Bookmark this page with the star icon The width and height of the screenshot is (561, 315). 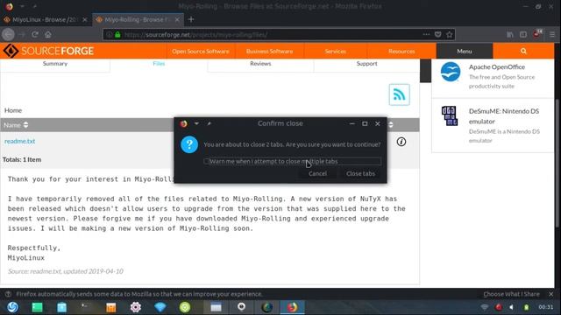point(450,35)
